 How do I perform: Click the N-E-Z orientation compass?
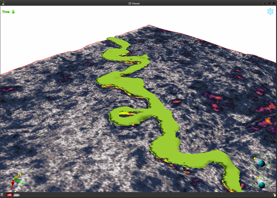click(17, 181)
